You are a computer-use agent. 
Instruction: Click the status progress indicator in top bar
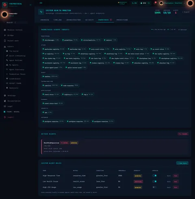click(122, 3)
